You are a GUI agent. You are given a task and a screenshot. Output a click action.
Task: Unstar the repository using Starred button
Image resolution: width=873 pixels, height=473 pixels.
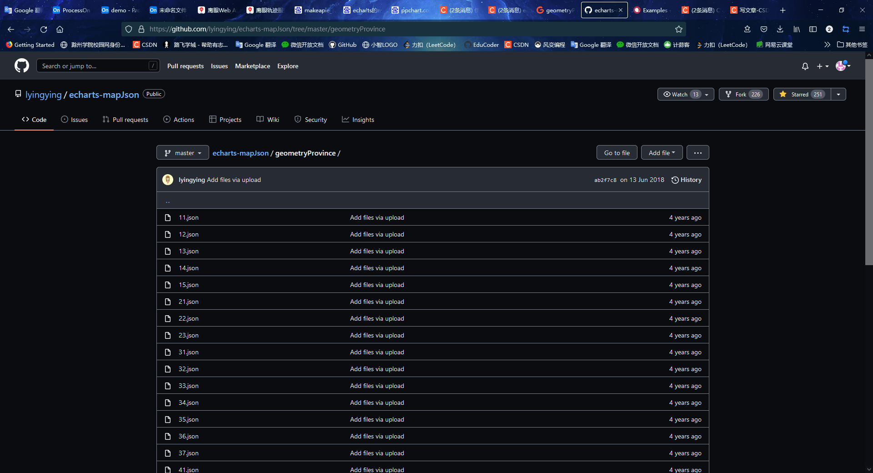802,94
